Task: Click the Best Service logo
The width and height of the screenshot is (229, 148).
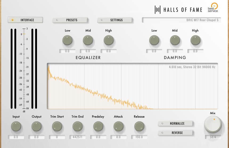Action: 213,7
